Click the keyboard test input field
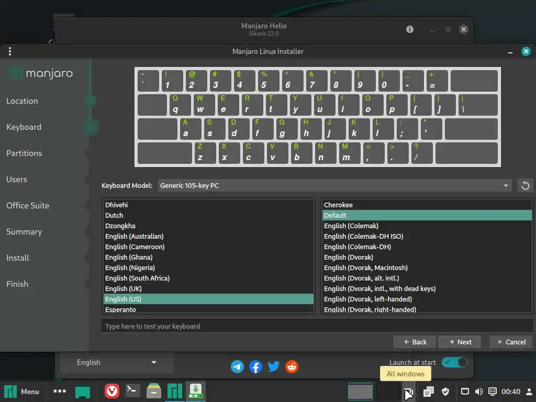 tap(317, 326)
